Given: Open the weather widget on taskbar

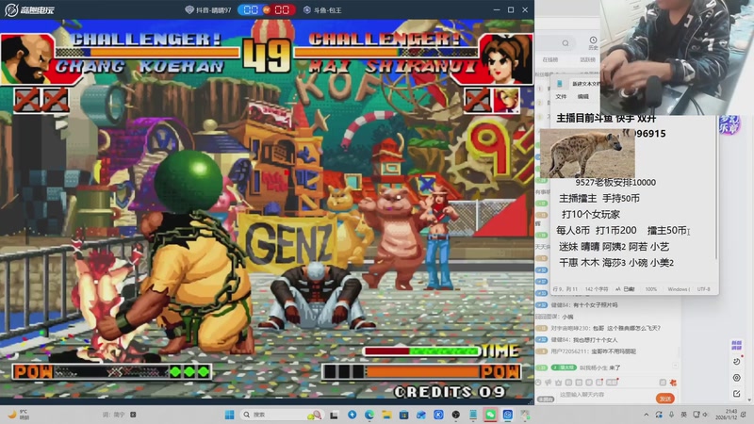Looking at the screenshot, I should coord(18,415).
